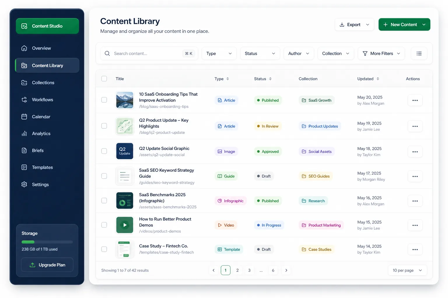Open actions menu for Q2 Update Social Graphic
448x298 pixels.
click(x=415, y=152)
